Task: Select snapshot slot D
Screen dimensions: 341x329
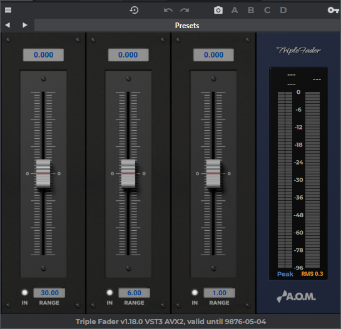Action: click(x=283, y=10)
